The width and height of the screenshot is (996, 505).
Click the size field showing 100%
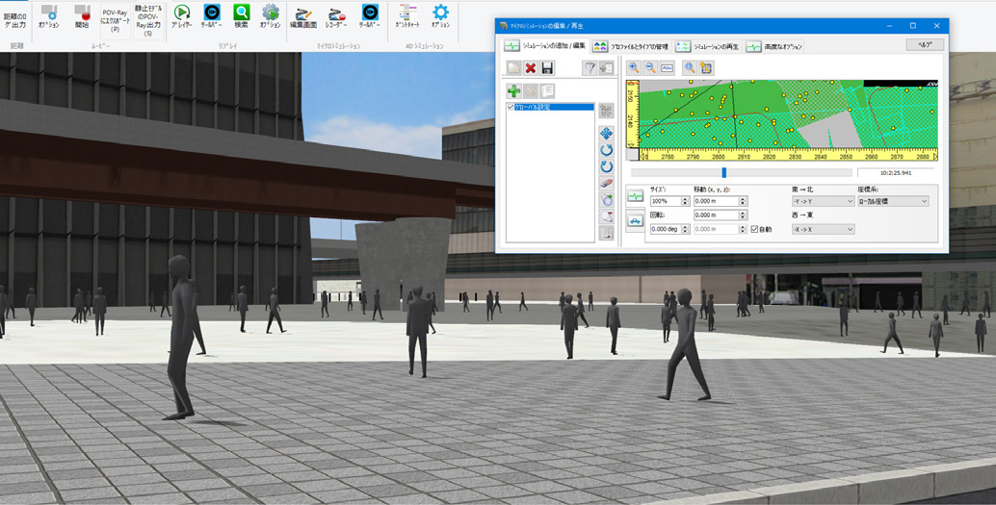[x=665, y=201]
